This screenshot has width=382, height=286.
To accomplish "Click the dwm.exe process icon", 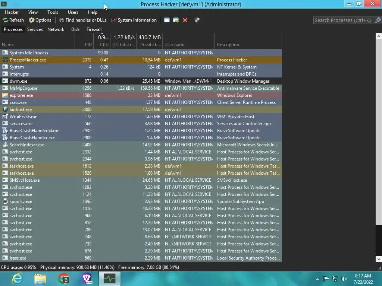I will (x=5, y=81).
